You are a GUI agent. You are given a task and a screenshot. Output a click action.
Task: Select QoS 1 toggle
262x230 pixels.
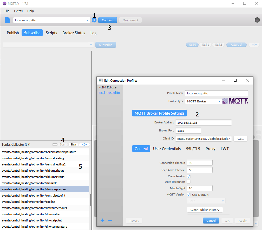[205, 45]
